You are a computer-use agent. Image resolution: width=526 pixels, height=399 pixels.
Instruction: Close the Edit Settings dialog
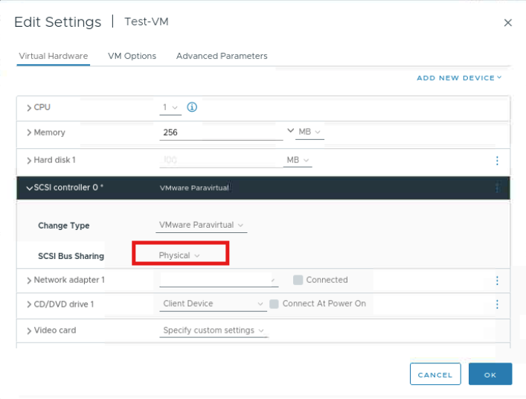pyautogui.click(x=508, y=23)
